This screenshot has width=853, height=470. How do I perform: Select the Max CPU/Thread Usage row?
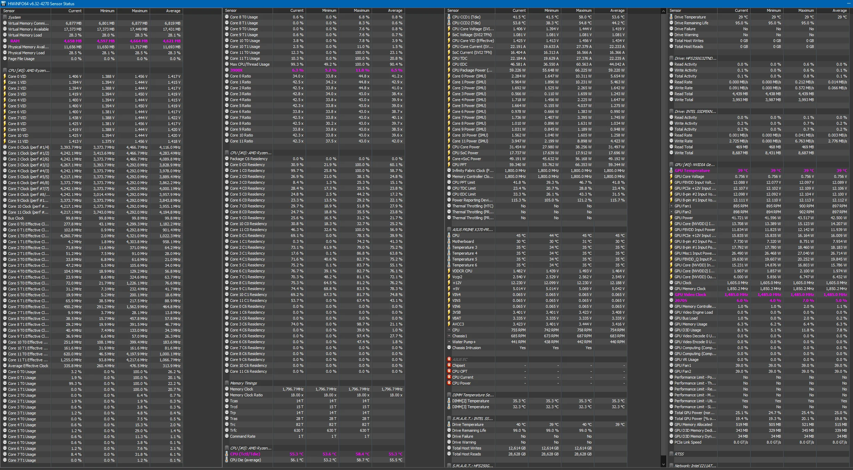[314, 64]
